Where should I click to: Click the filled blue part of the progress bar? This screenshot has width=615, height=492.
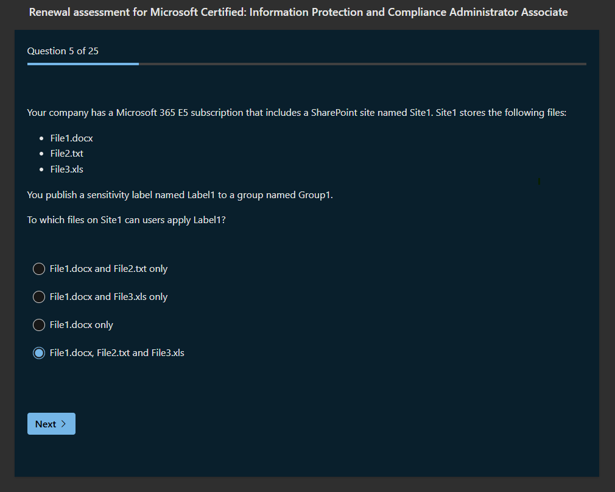pos(83,63)
